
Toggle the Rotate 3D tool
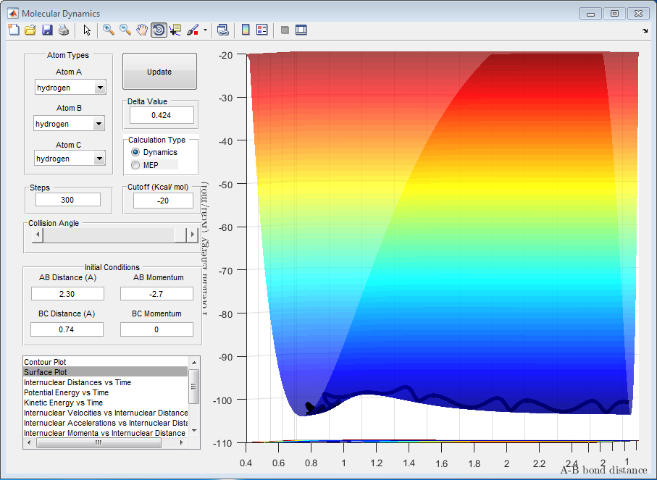(x=159, y=30)
